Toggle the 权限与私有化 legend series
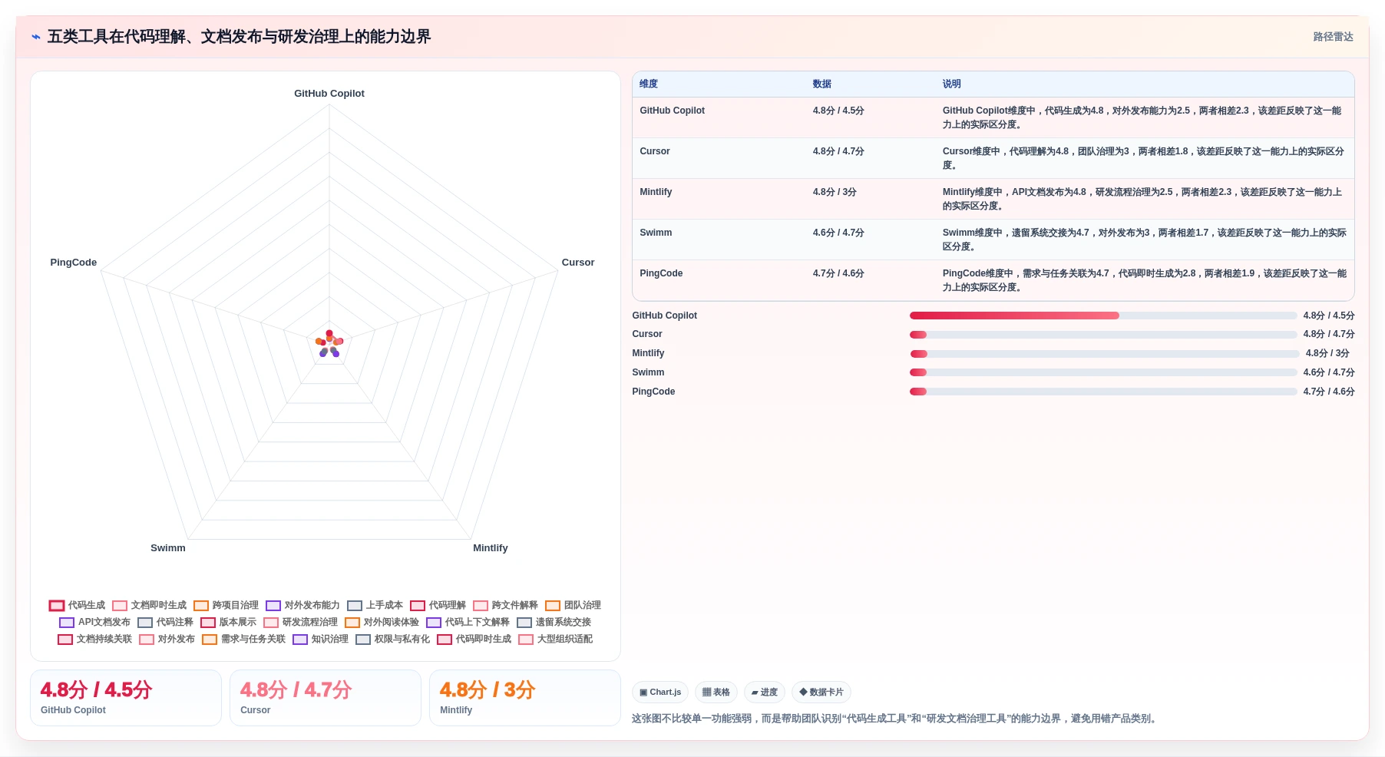 pos(392,639)
